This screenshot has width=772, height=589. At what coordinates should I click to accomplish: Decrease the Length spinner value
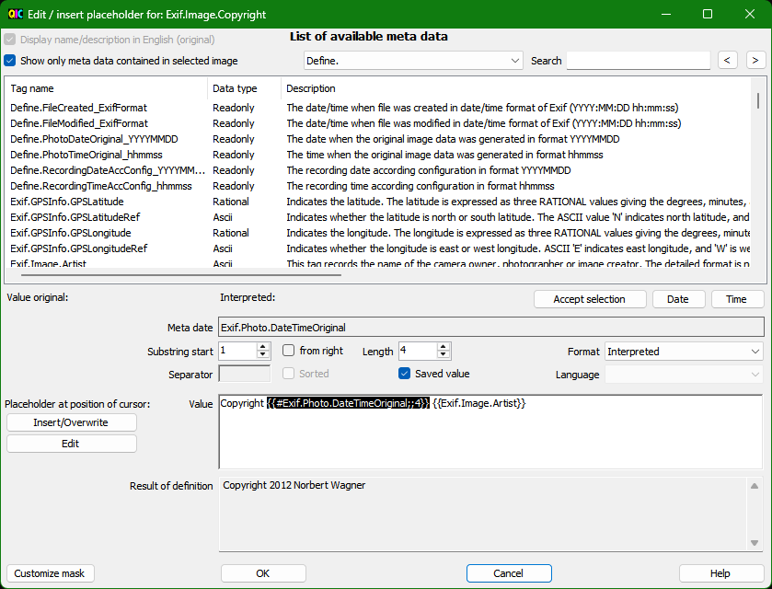pyautogui.click(x=444, y=354)
